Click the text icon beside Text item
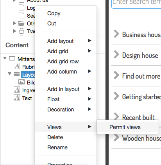 tap(17, 97)
